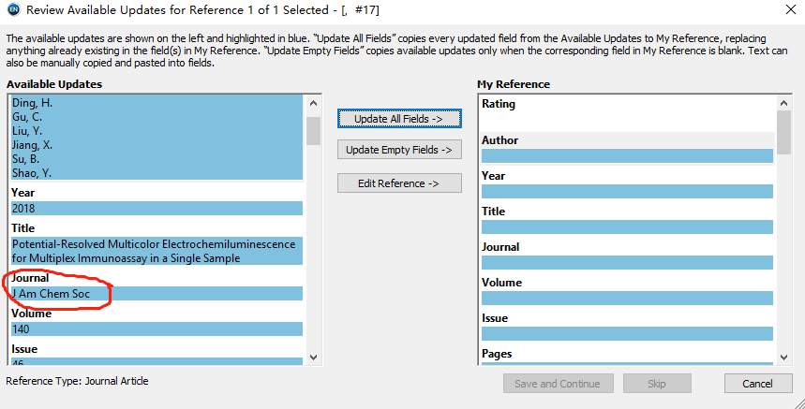Click the empty Author field in My Reference
The width and height of the screenshot is (805, 409).
[x=627, y=155]
